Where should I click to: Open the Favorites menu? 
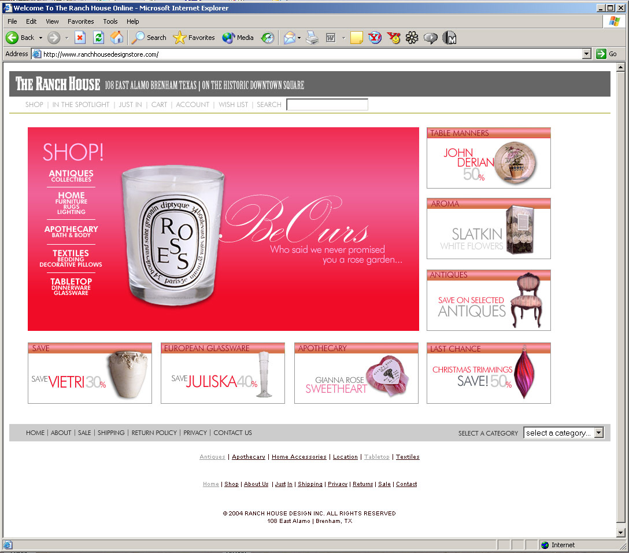point(80,21)
